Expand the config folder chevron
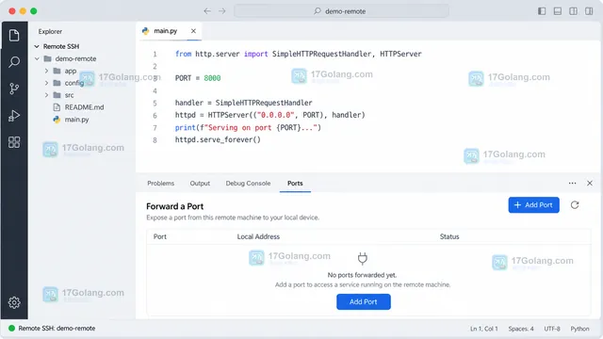 (46, 83)
